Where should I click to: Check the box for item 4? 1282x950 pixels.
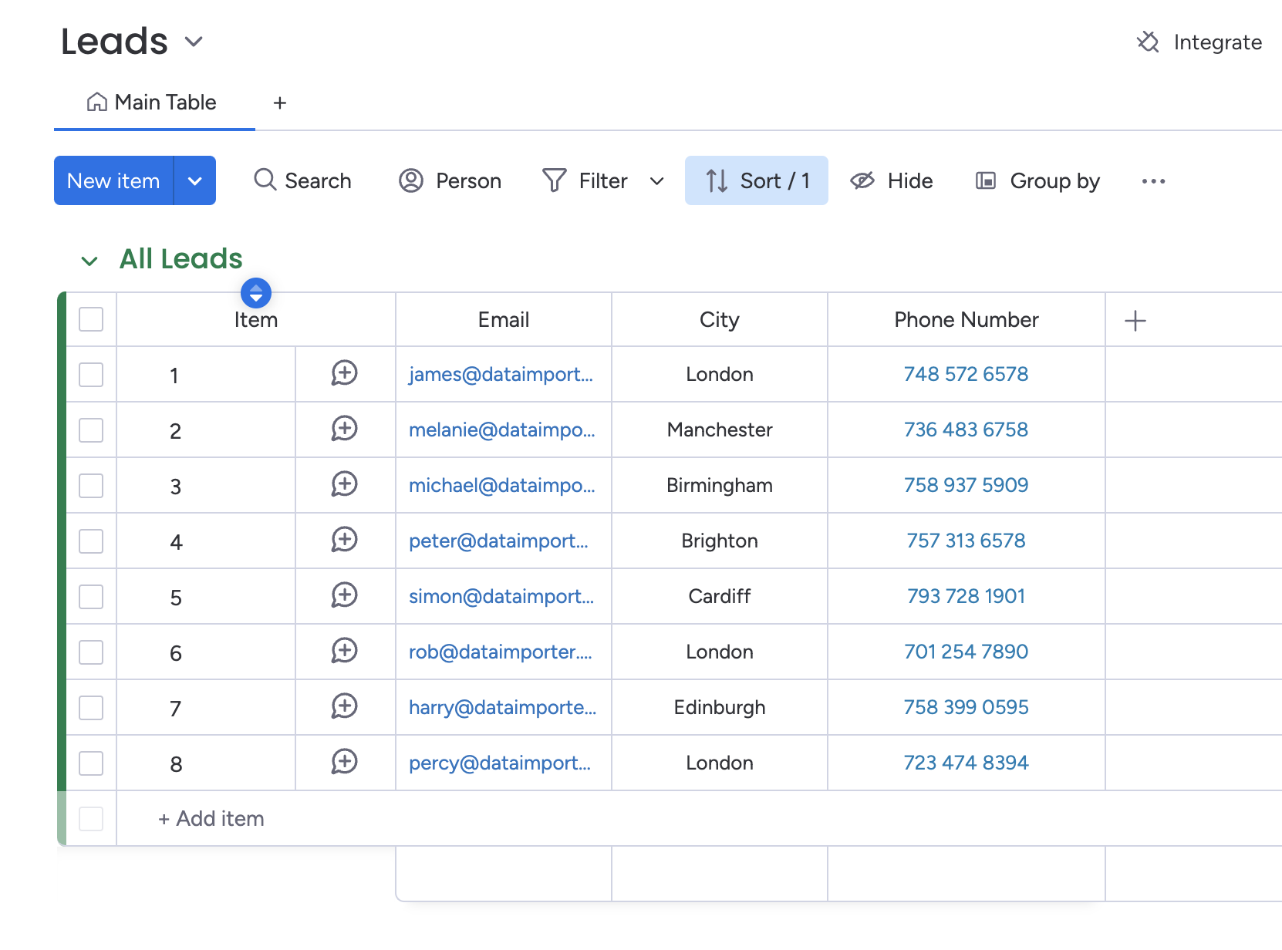(91, 541)
